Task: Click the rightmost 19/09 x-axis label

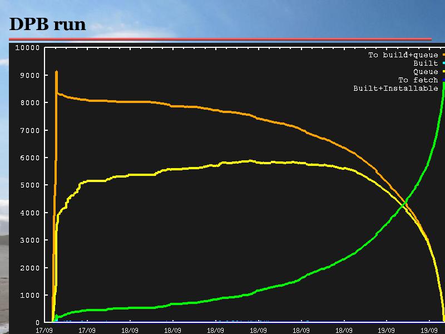Action: tap(429, 330)
